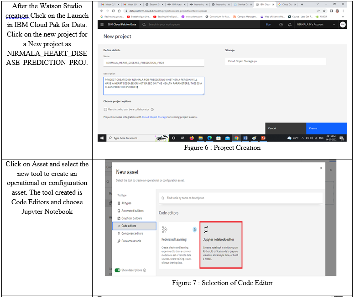Select Automated builders tool type
The height and width of the screenshot is (297, 354).
[x=134, y=211]
